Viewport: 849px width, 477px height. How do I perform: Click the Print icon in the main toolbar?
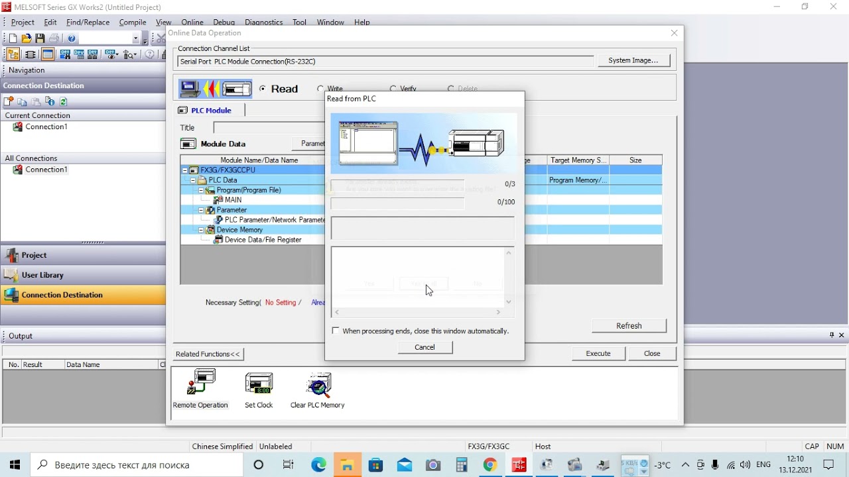pyautogui.click(x=54, y=39)
